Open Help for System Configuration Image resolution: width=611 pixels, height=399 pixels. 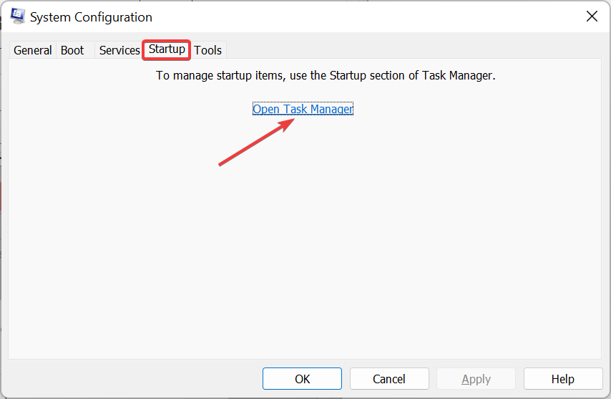pos(563,379)
